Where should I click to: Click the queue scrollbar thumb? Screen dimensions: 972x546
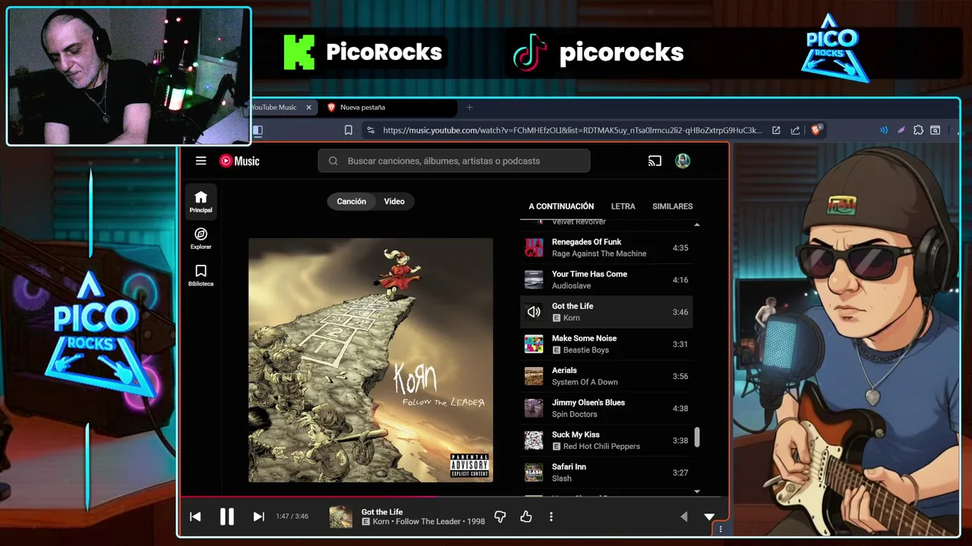(697, 437)
